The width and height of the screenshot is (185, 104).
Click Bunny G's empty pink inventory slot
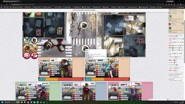[147, 91]
